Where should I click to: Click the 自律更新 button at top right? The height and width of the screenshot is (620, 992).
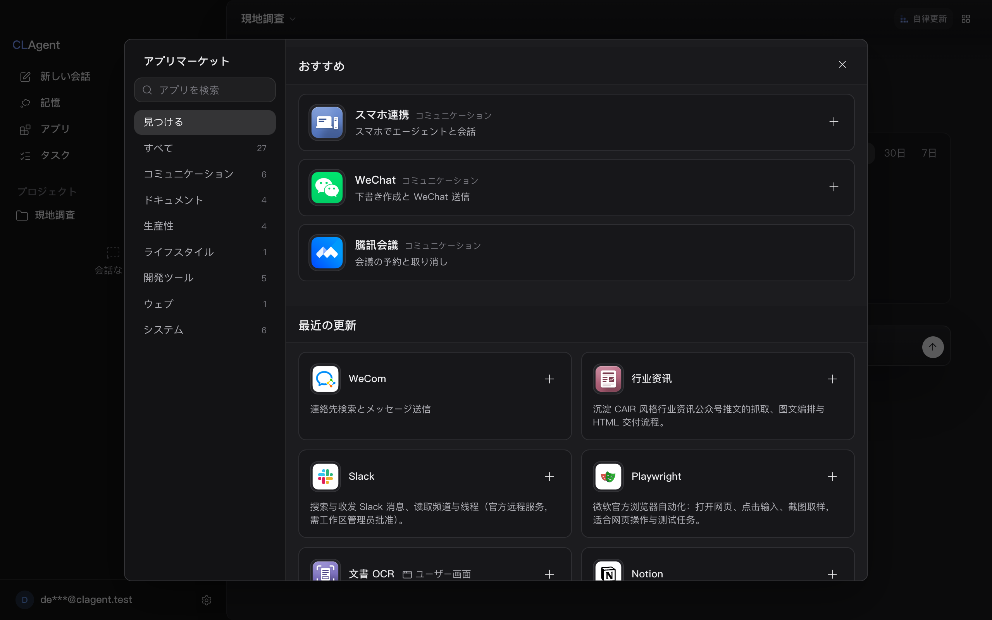(923, 19)
